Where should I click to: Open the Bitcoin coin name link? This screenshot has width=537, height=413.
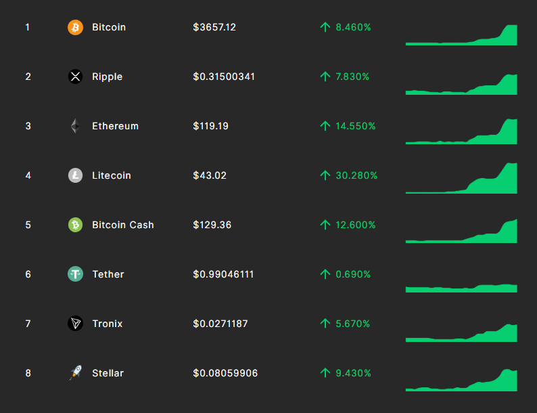[x=109, y=27]
